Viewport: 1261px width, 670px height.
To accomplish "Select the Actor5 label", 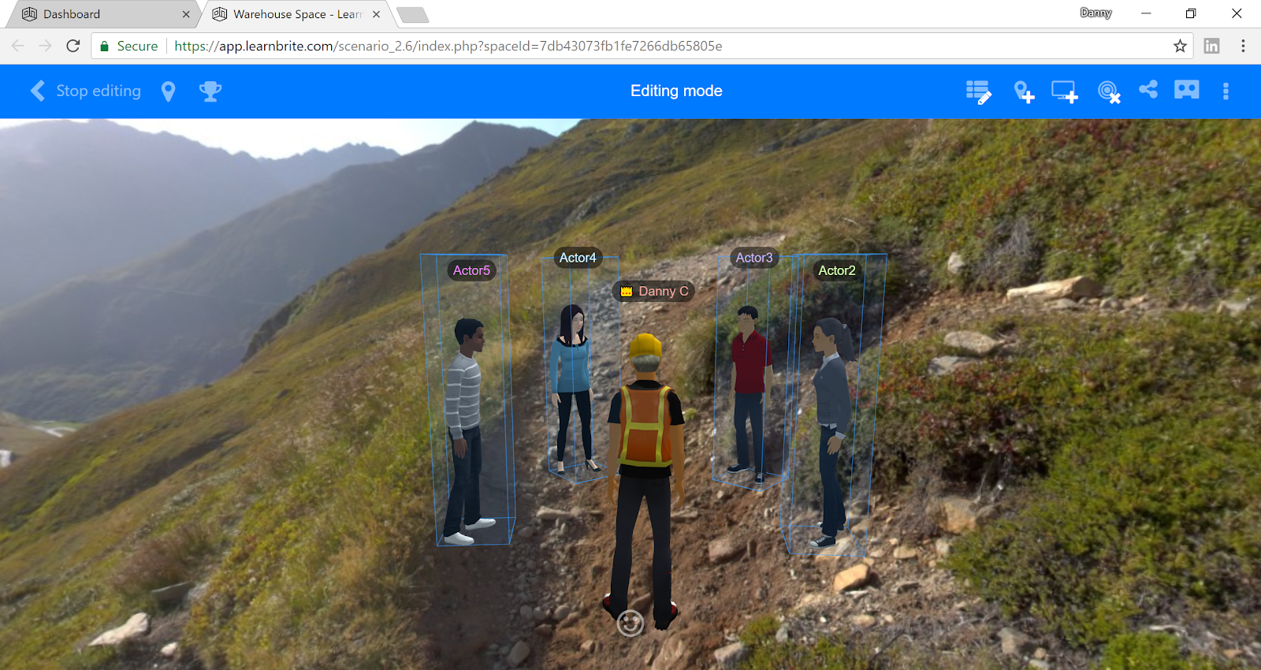I will point(471,270).
